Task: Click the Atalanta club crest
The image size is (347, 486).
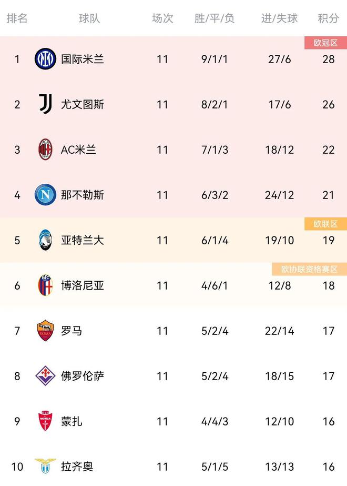Action: pyautogui.click(x=45, y=240)
